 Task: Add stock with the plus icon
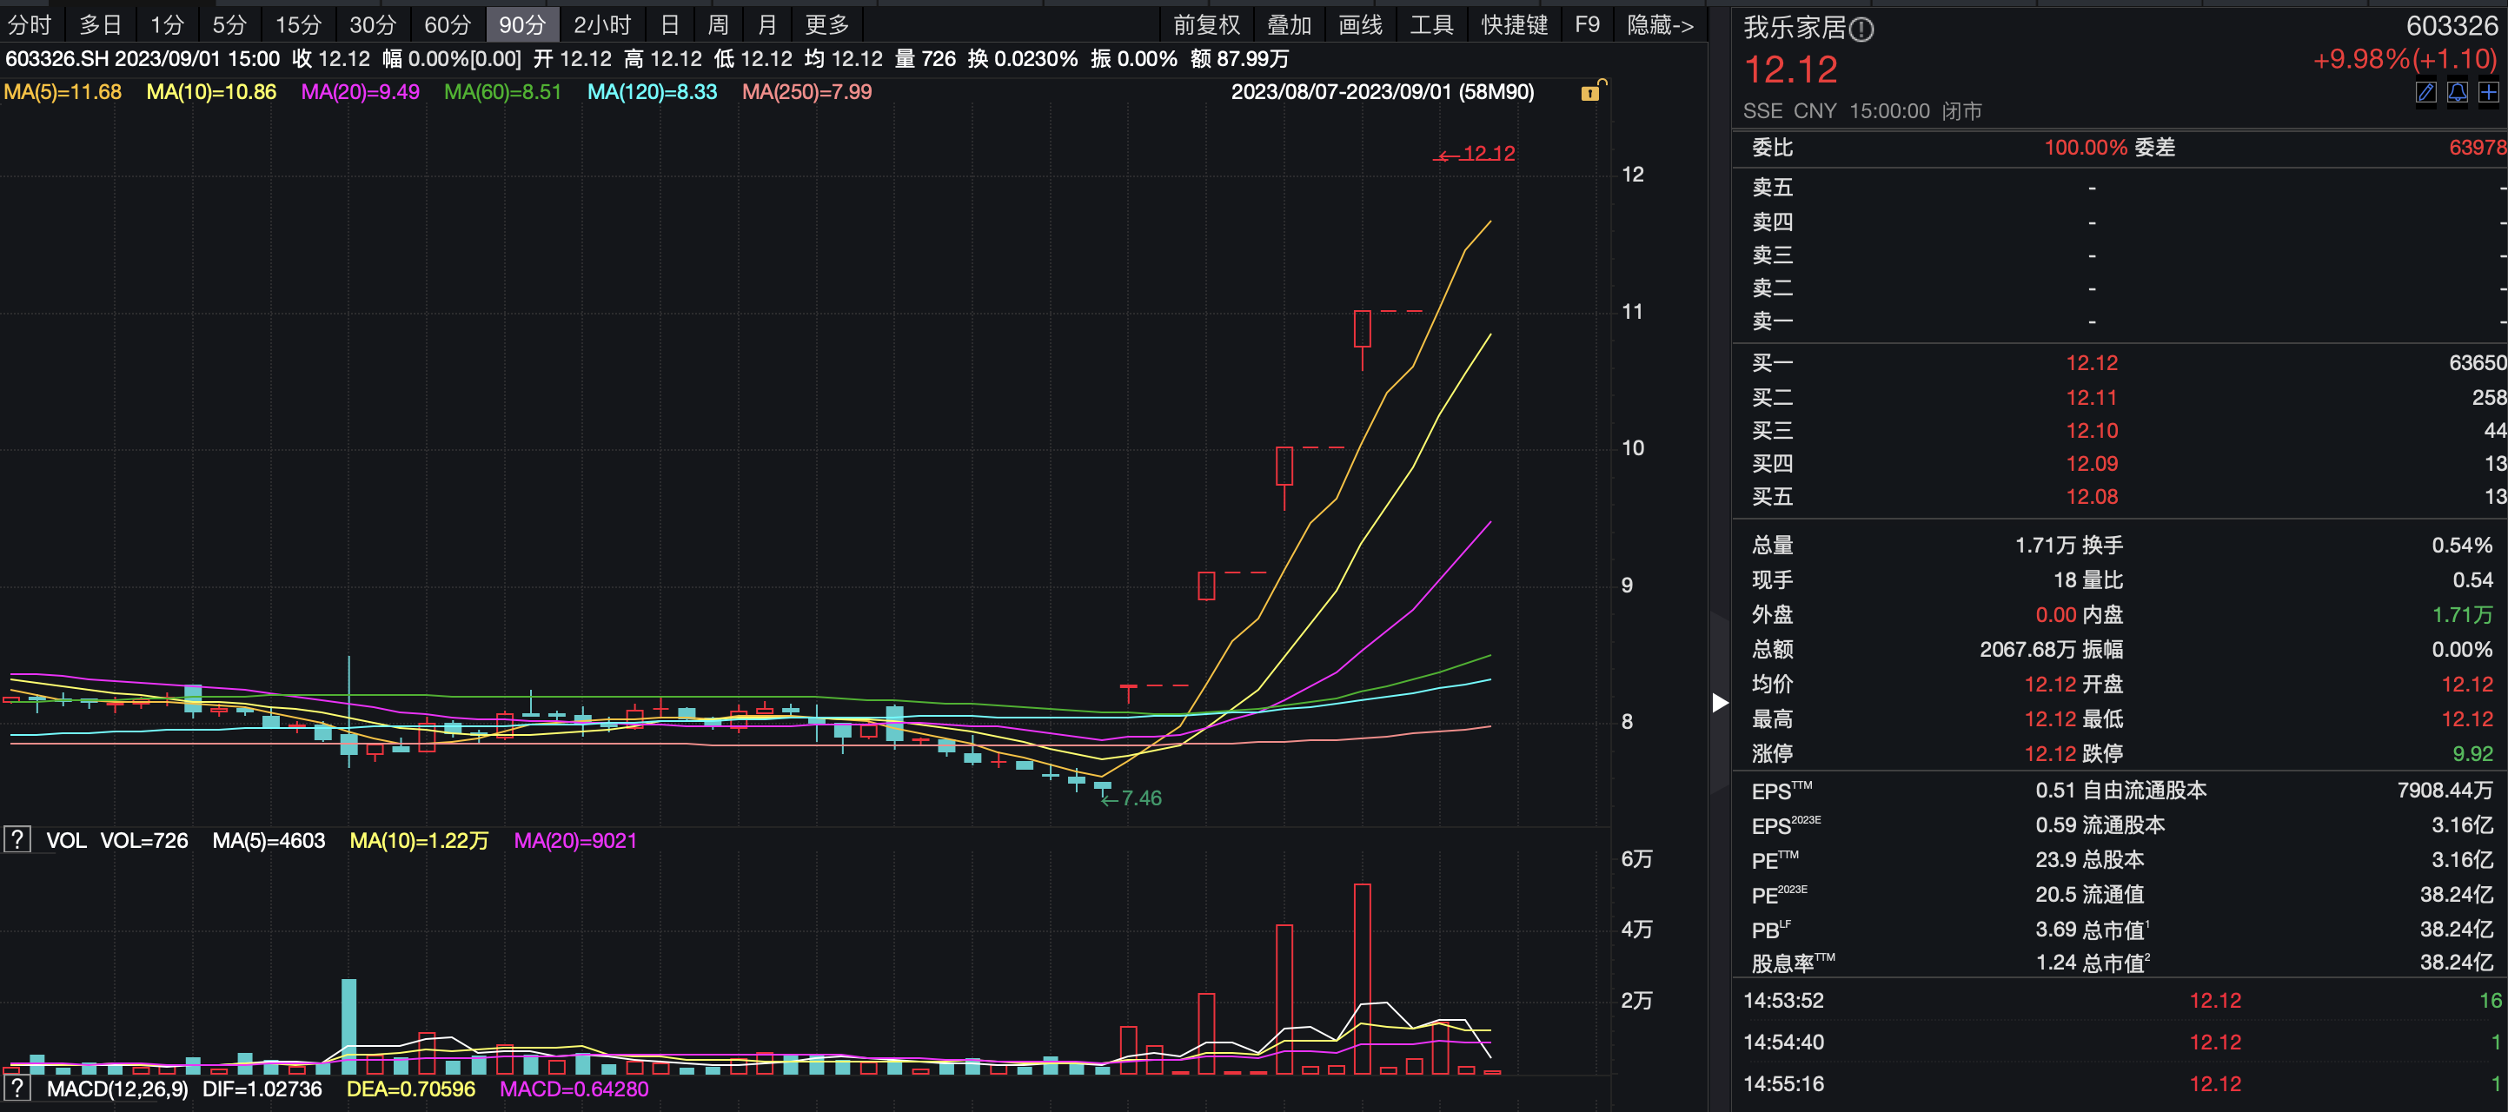(2489, 92)
